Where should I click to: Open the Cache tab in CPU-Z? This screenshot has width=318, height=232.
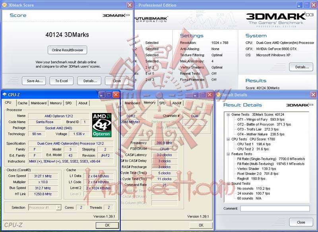point(23,103)
